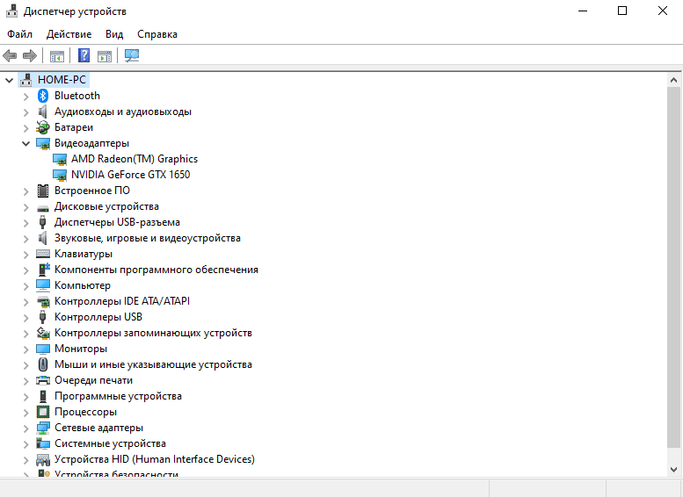Click the chip icon beside Встроенное ПО
This screenshot has height=497, width=683.
tap(43, 191)
